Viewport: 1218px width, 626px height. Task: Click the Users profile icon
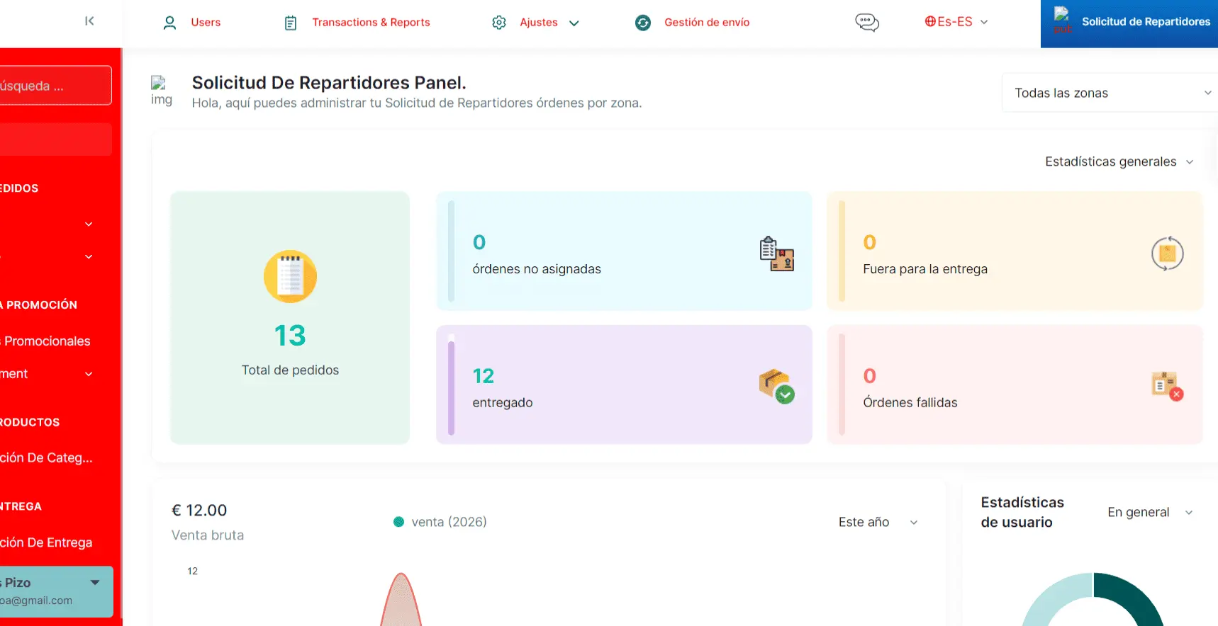[169, 23]
